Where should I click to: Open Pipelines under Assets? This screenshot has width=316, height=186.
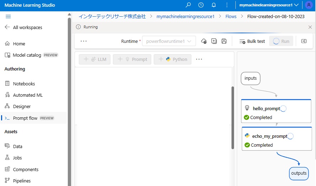coord(18,181)
